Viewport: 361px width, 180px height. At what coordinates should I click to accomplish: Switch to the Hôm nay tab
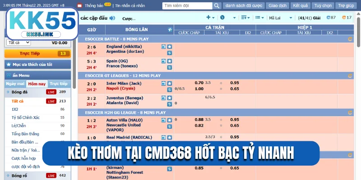point(37,84)
